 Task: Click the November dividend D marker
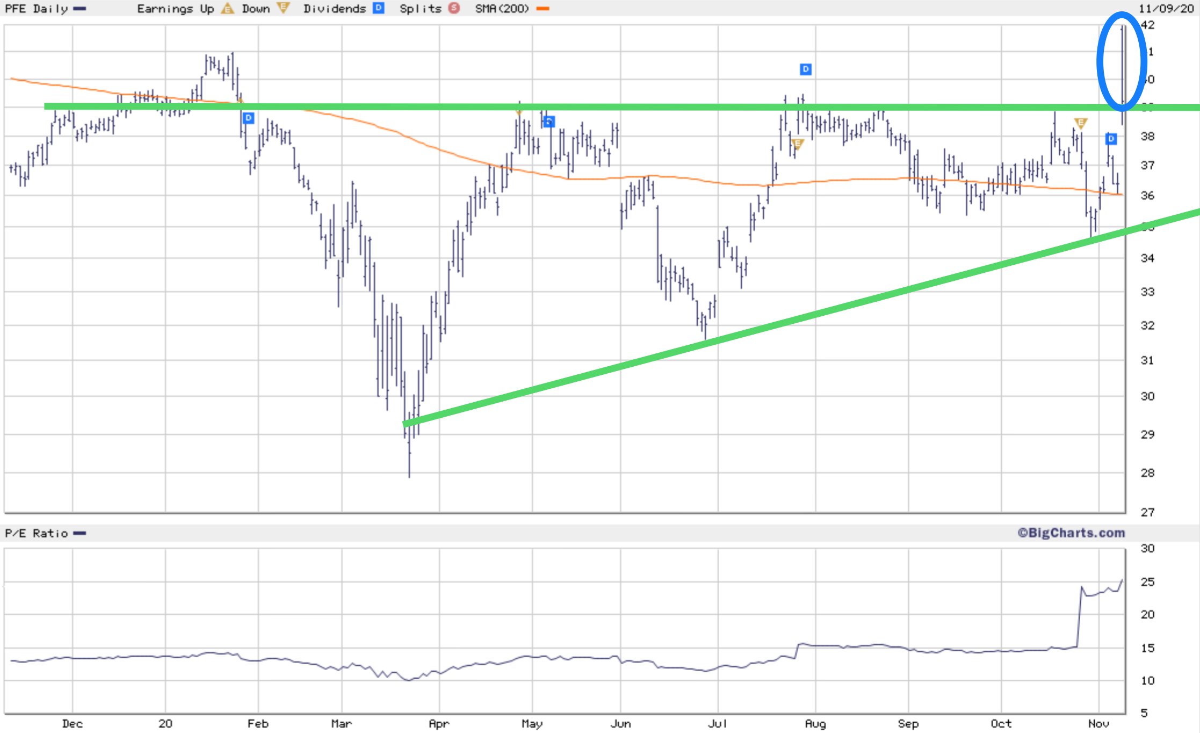1111,139
